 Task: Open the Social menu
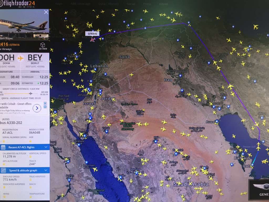point(131,4)
